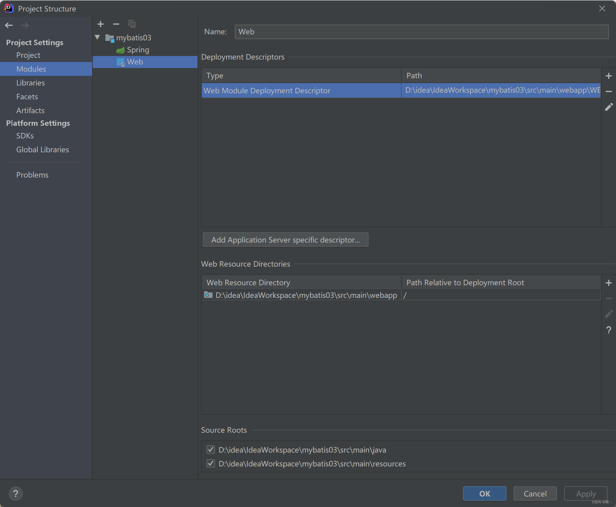Remove the selected deployment descriptor
Image resolution: width=616 pixels, height=507 pixels.
click(608, 91)
